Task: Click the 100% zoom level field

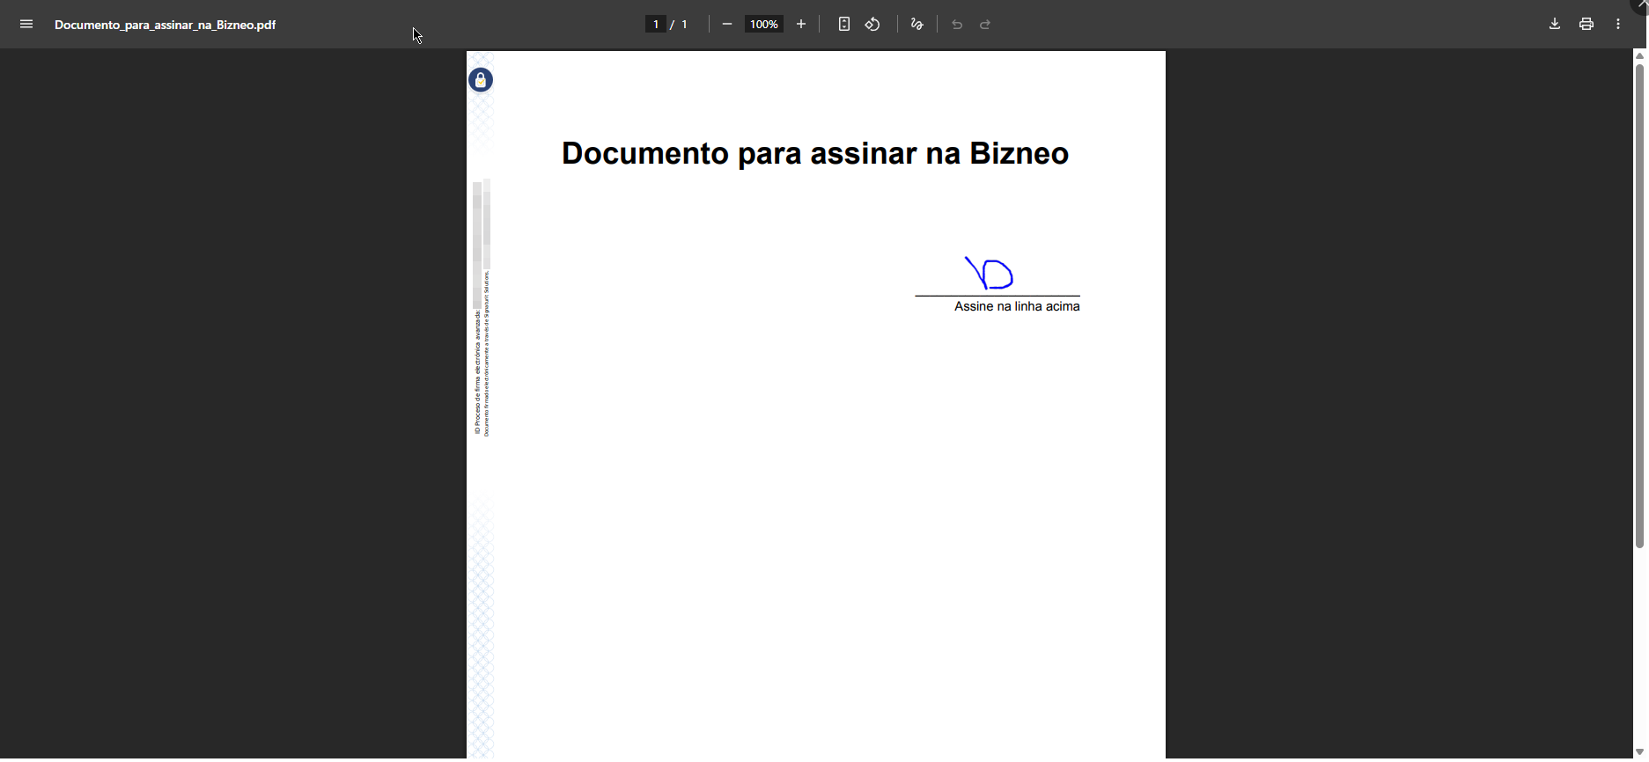Action: pos(764,25)
